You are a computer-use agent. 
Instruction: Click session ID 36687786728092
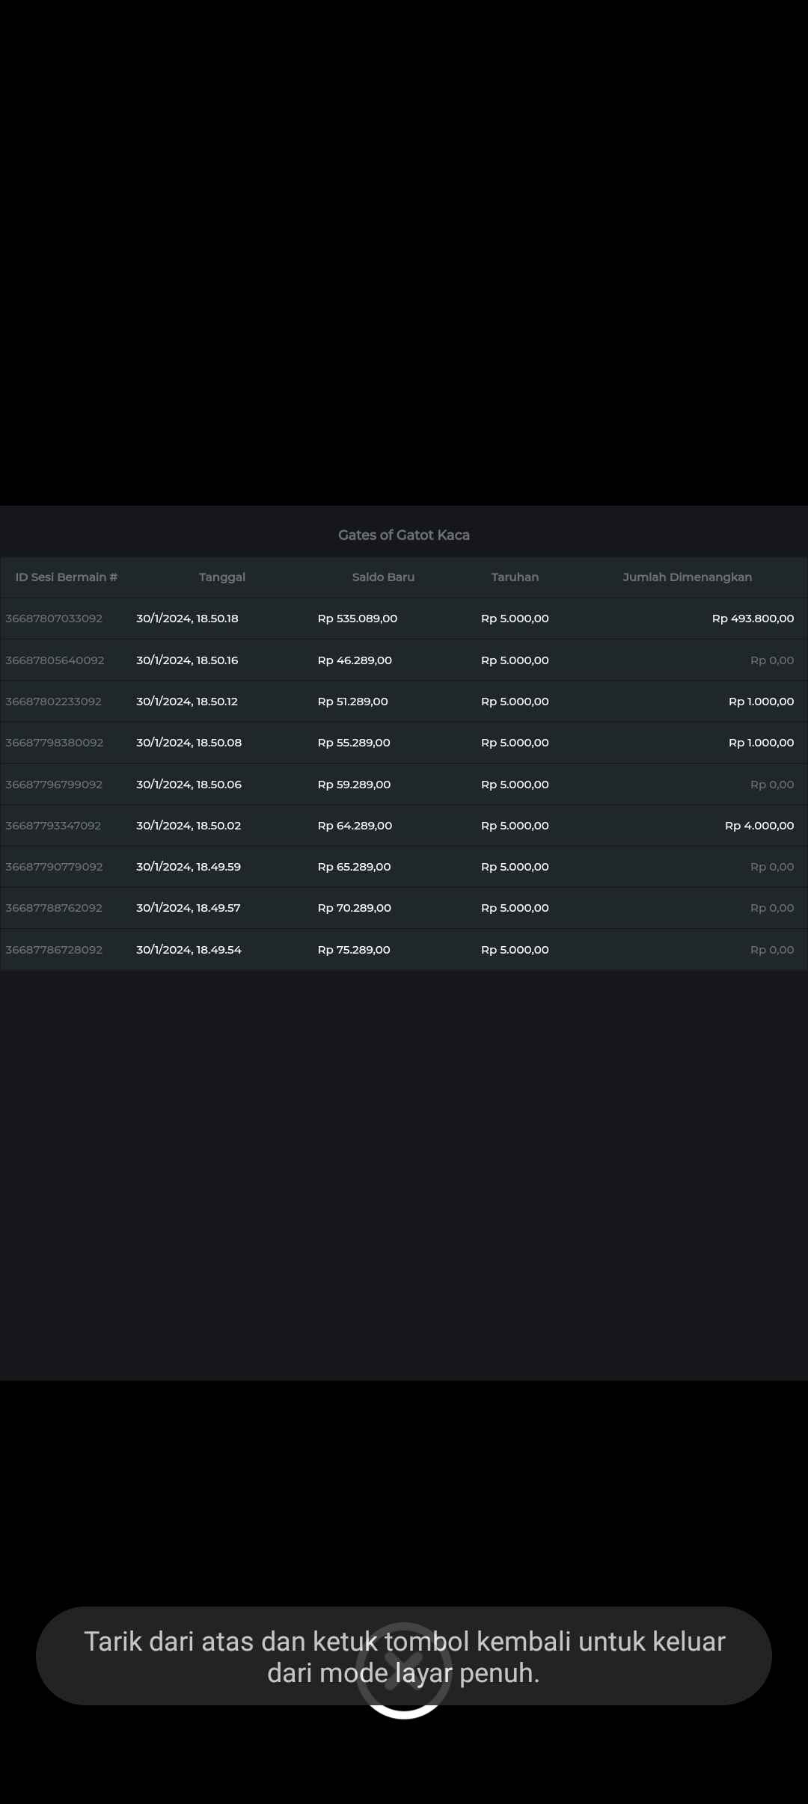coord(54,950)
